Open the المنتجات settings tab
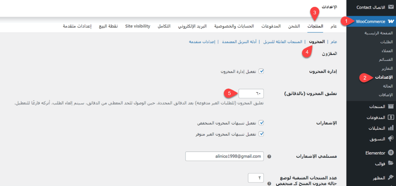 tap(315, 26)
